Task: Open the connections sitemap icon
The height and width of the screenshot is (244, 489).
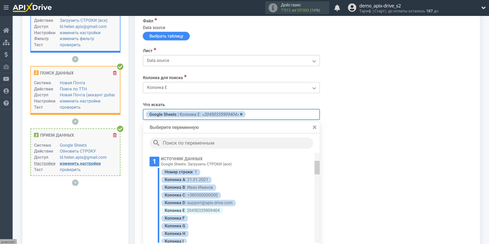Action: point(6,42)
